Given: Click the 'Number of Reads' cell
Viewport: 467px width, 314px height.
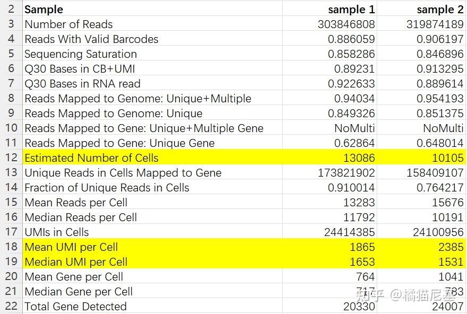Looking at the screenshot, I should 69,24.
